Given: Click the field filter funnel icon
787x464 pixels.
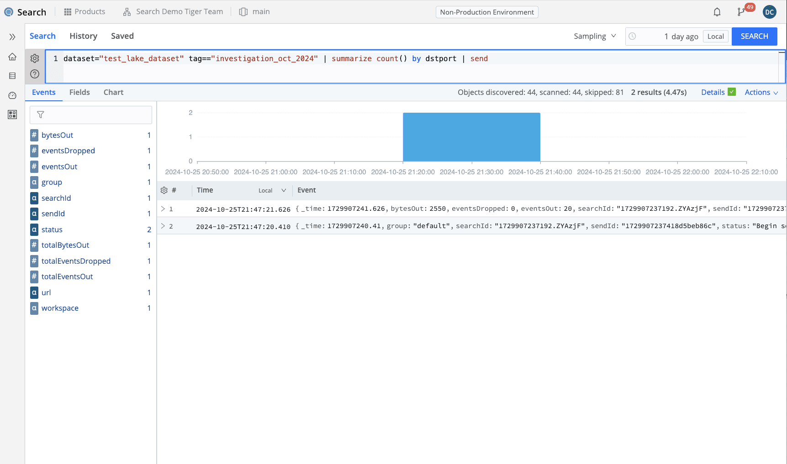Looking at the screenshot, I should (x=41, y=115).
